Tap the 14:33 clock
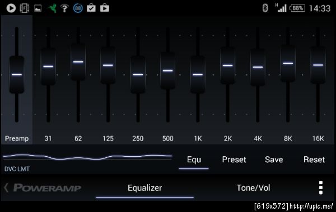The width and height of the screenshot is (336, 212). [320, 8]
